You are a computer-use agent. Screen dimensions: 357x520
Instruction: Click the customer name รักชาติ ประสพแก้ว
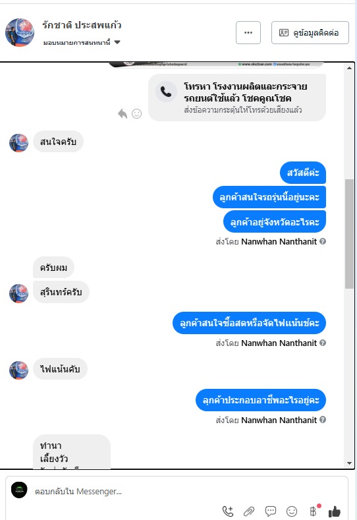82,25
